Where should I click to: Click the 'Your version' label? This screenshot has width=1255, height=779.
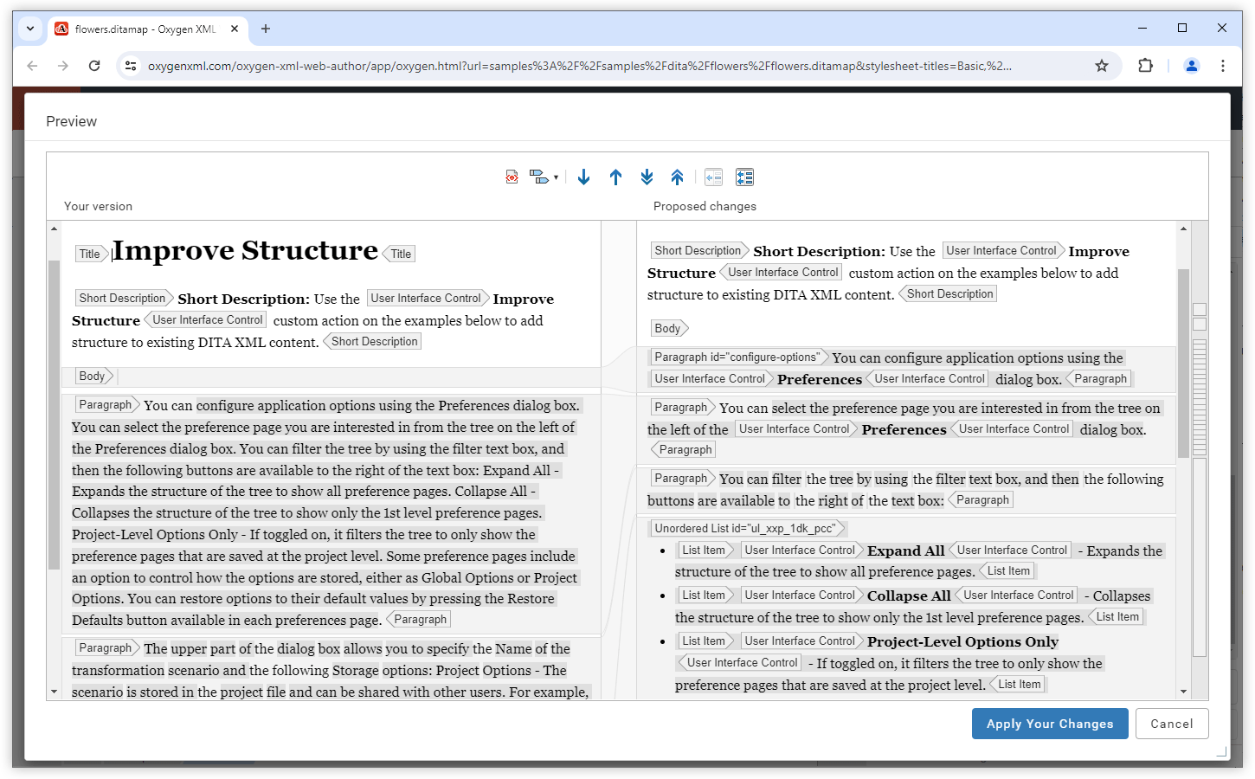98,206
